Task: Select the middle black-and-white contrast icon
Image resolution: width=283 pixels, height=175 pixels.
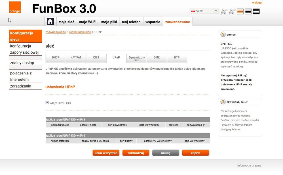Action: click(x=248, y=11)
